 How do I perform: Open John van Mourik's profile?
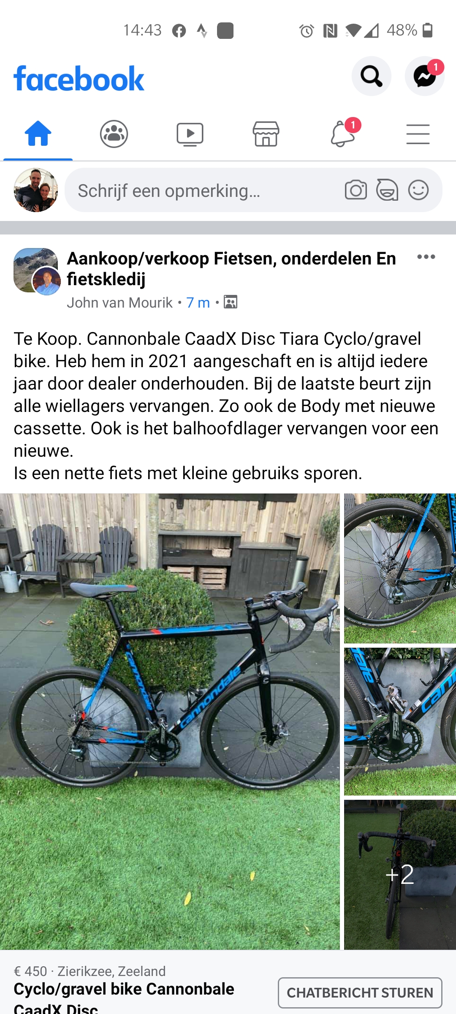tap(120, 303)
